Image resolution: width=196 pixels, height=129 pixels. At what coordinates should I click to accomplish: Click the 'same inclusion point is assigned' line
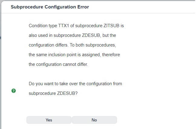[x=74, y=55]
